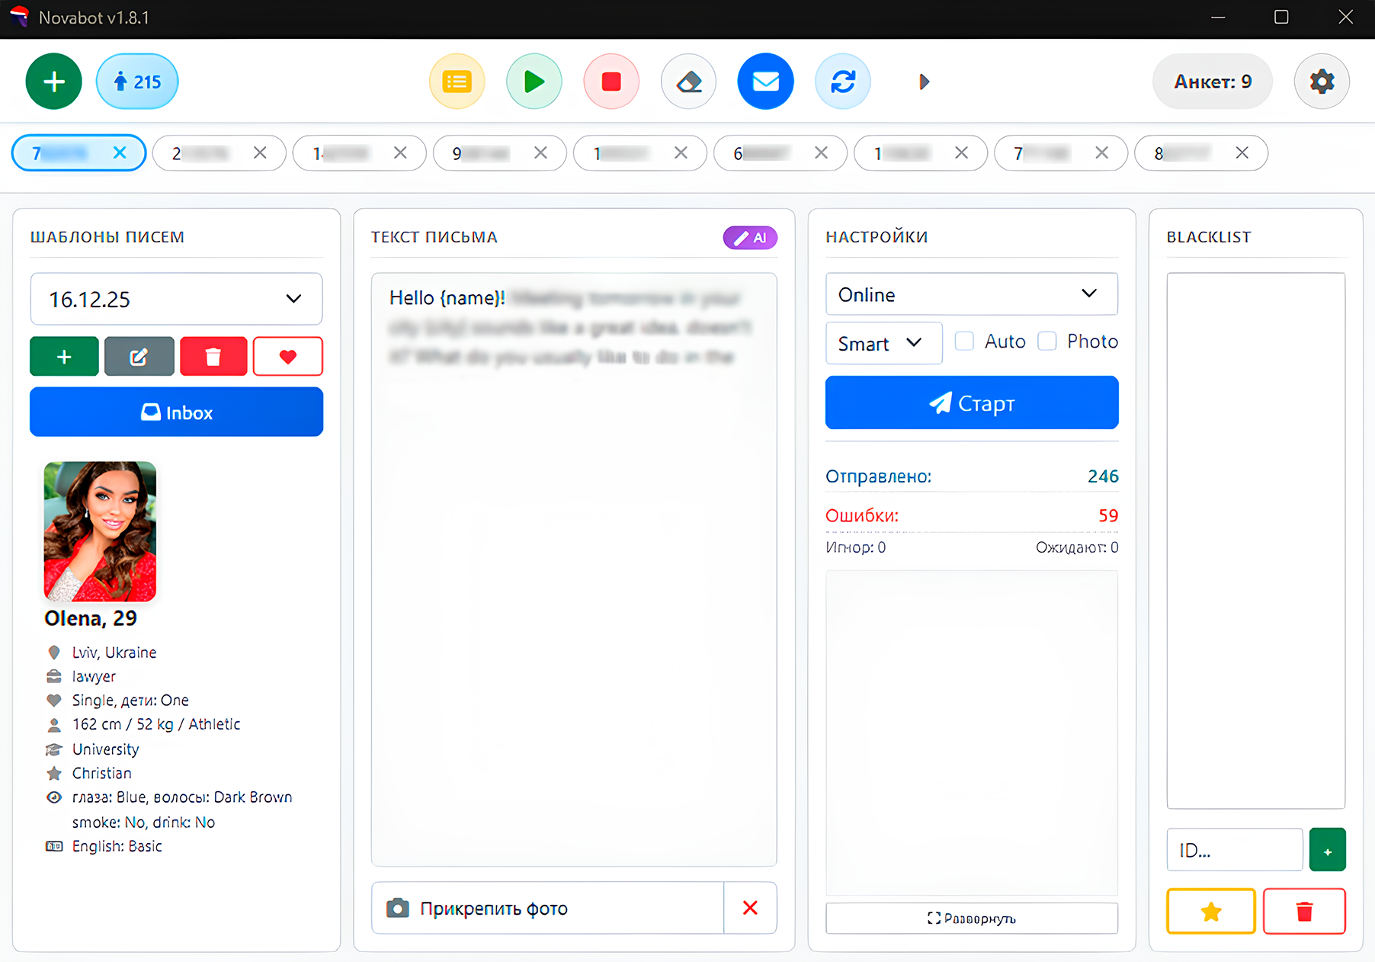Screen dimensions: 1375x962
Task: Stop sending with the red stop icon
Action: (x=611, y=81)
